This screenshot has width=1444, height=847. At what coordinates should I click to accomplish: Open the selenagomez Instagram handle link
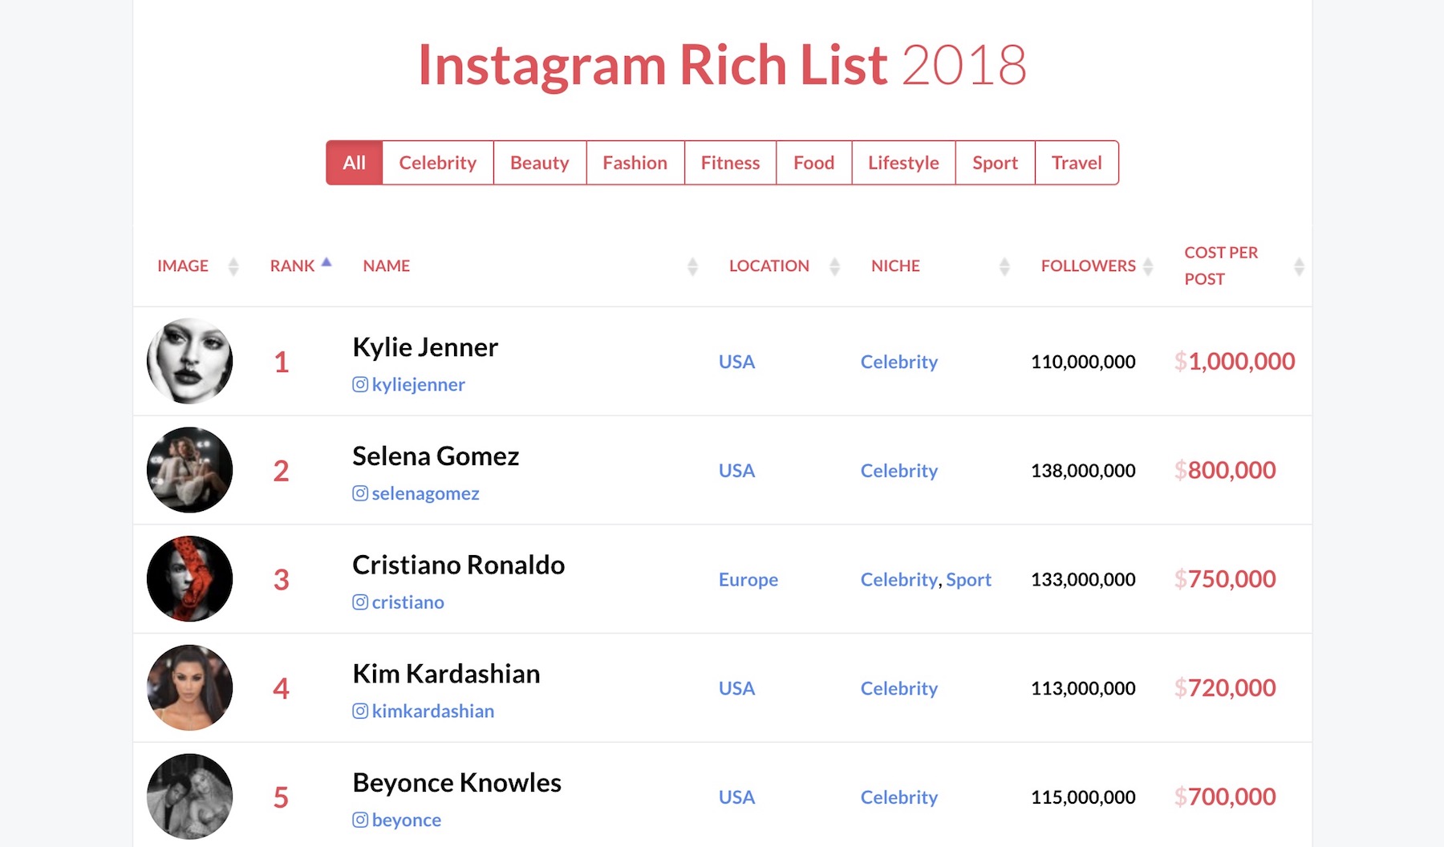[x=425, y=493]
